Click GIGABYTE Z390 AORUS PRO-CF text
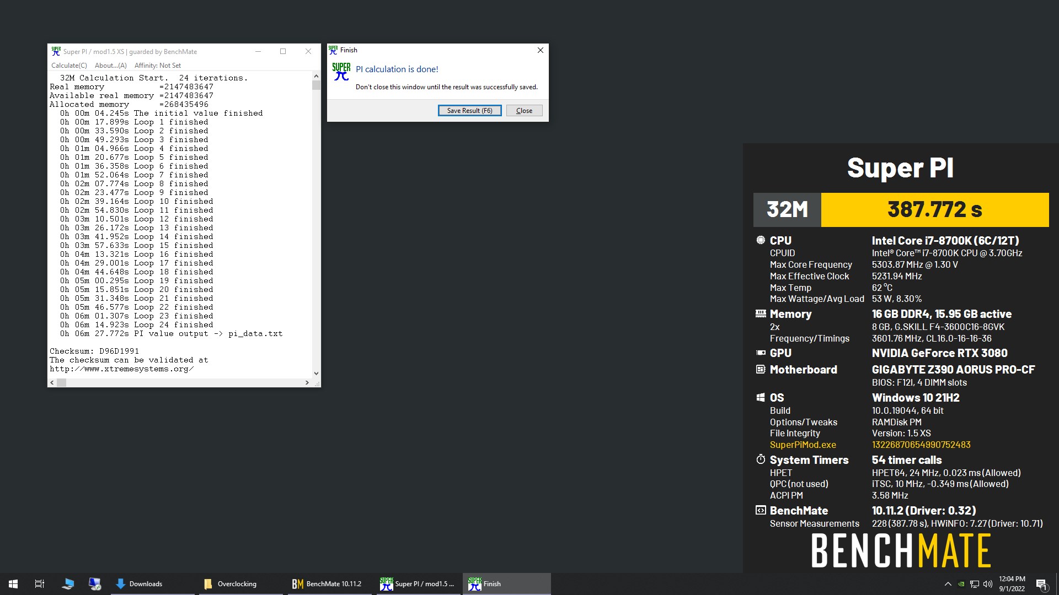The width and height of the screenshot is (1059, 595). click(x=953, y=370)
